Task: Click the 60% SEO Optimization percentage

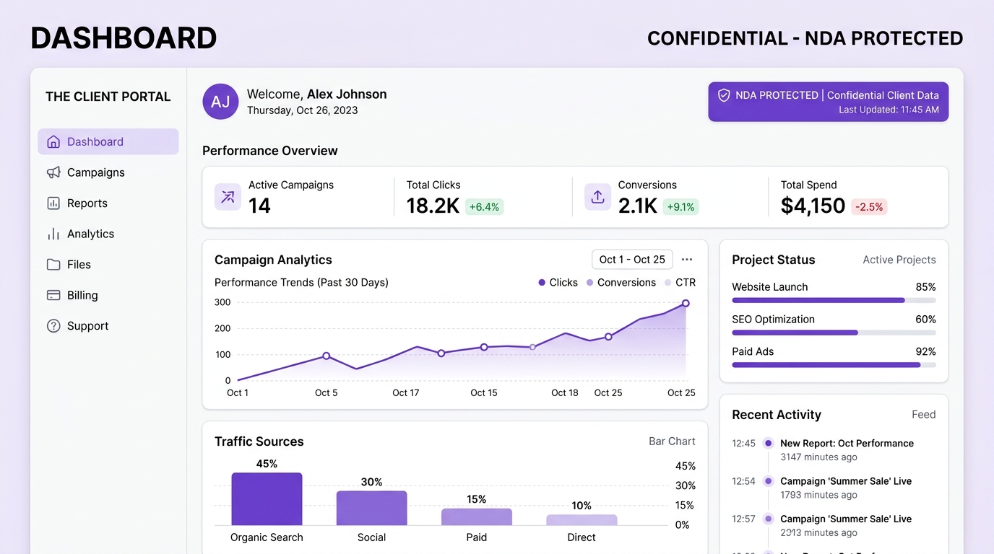Action: click(925, 319)
